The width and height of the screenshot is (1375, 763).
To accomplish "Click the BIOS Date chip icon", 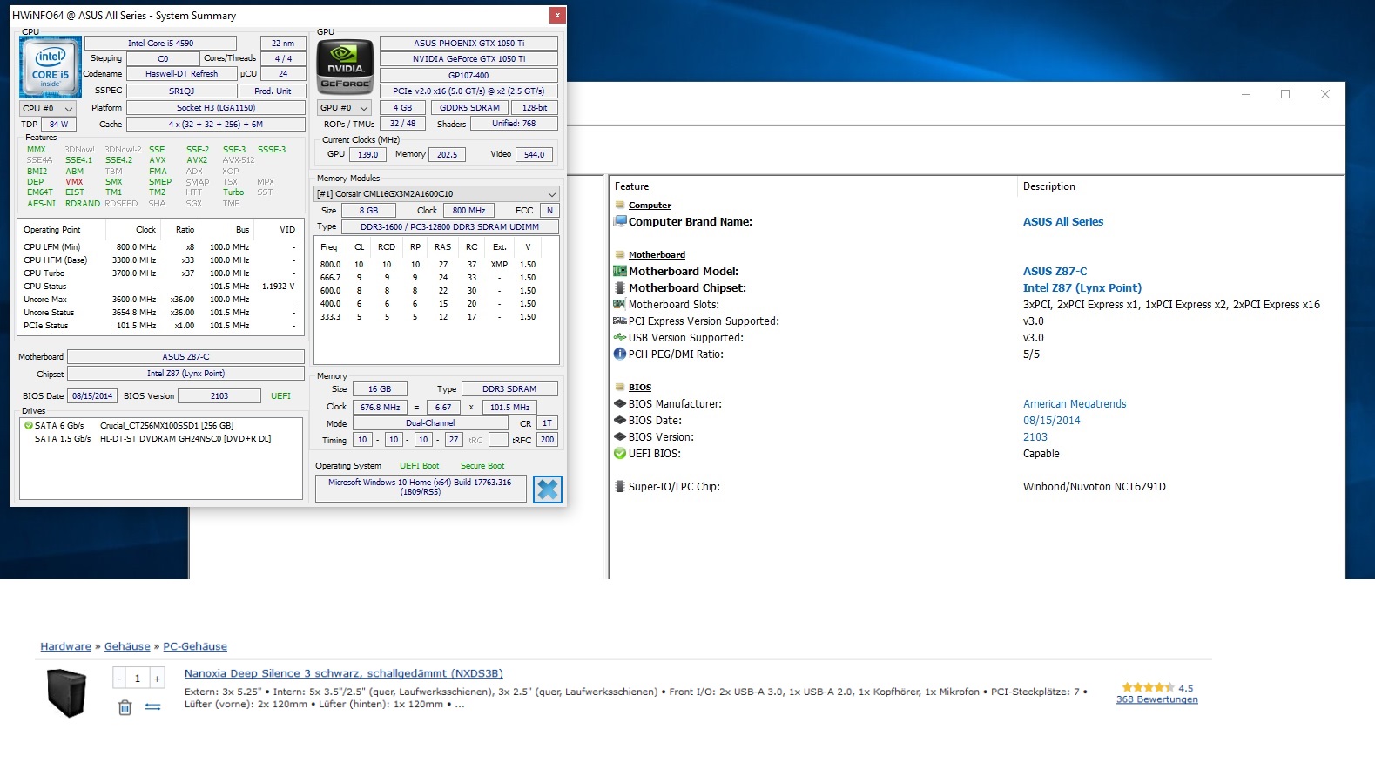I will click(x=620, y=420).
